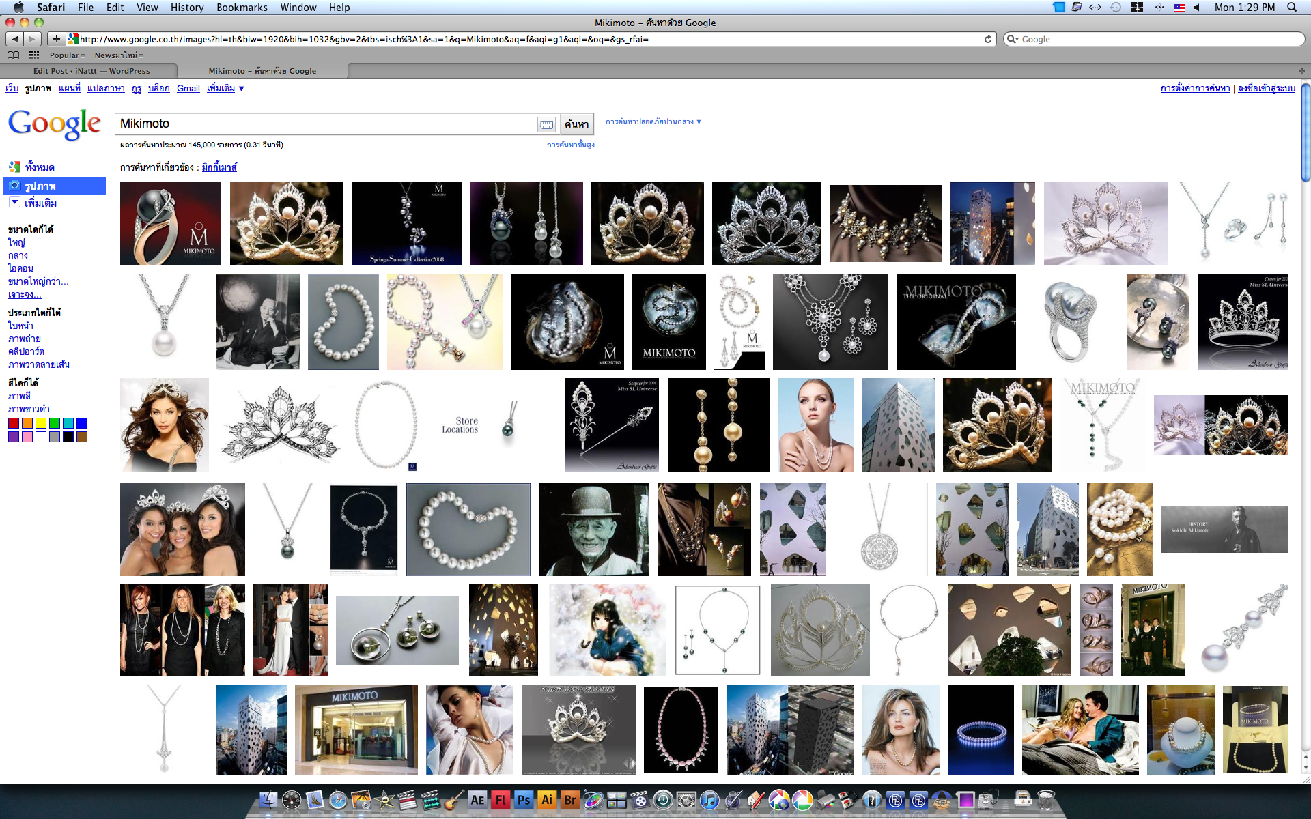Image resolution: width=1311 pixels, height=819 pixels.
Task: Open the black pearl ring Mikimoto thumbnail
Action: (171, 224)
